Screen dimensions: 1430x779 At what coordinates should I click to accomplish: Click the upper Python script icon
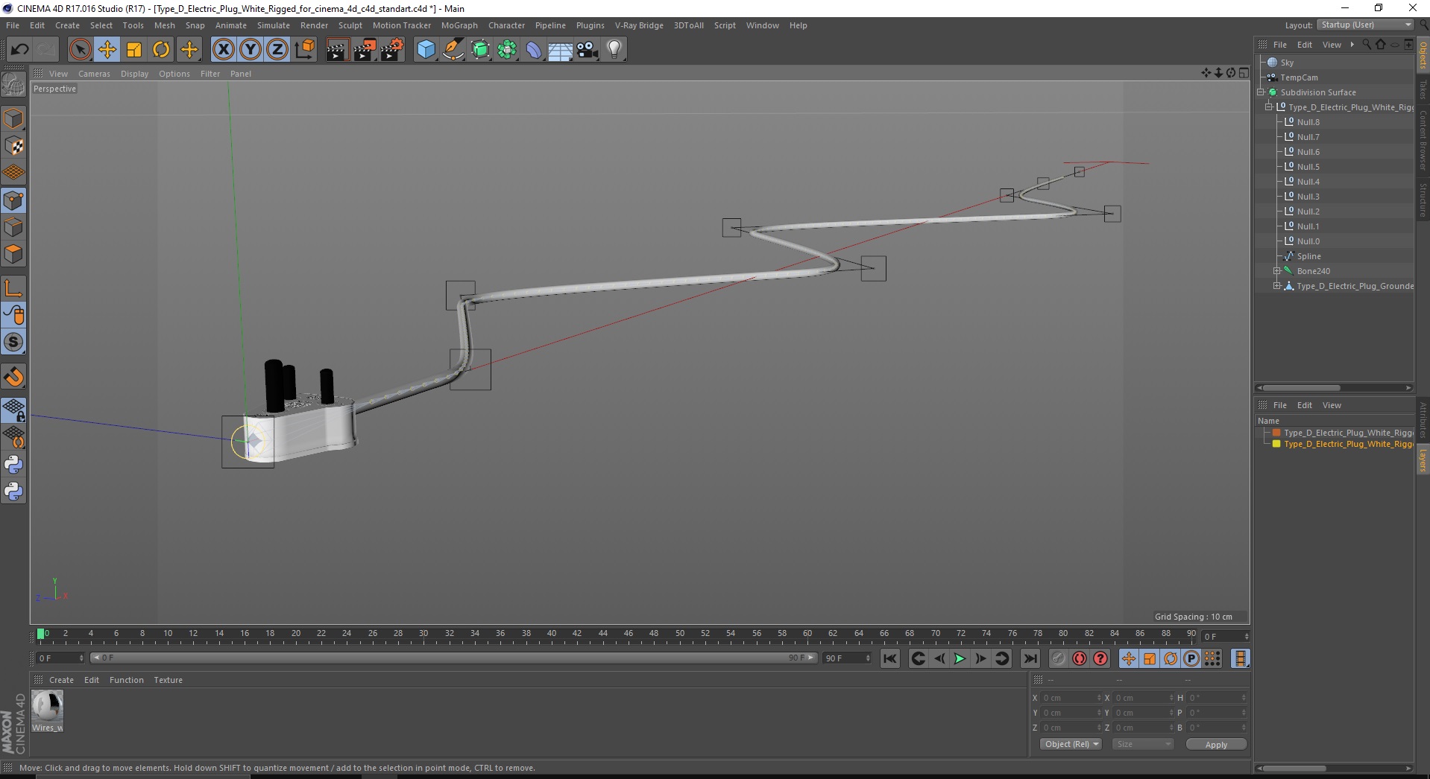13,465
